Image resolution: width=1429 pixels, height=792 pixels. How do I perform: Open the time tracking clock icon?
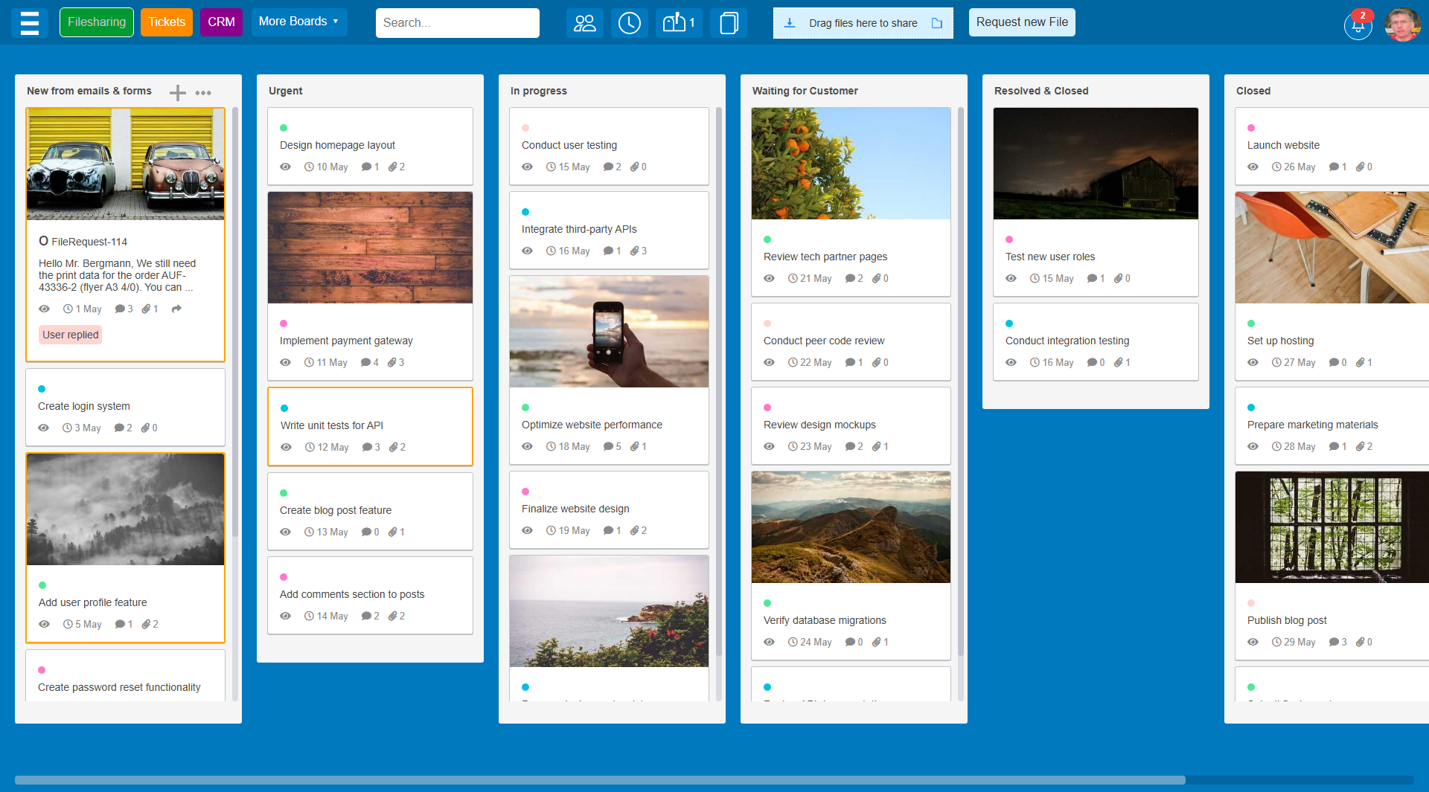tap(629, 23)
